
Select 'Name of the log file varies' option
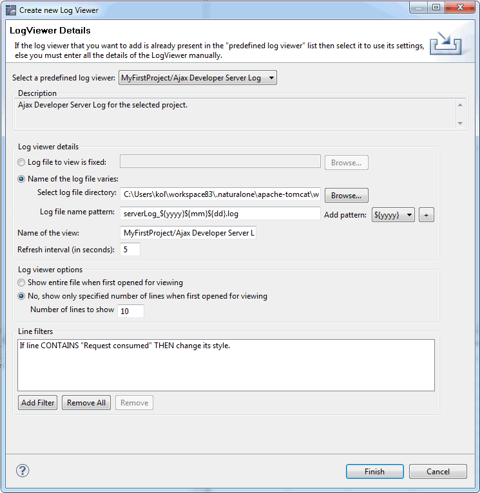pos(21,179)
